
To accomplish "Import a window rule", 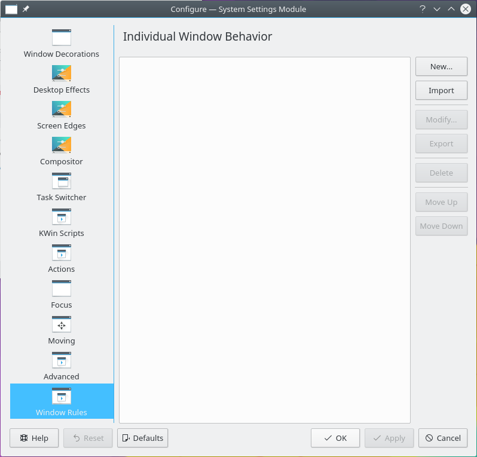I will tap(441, 90).
